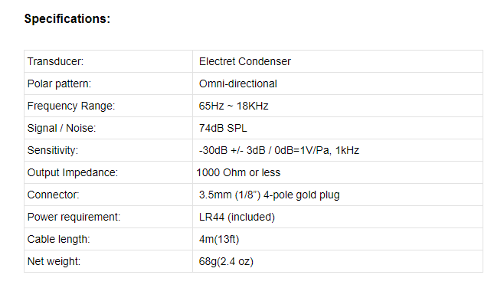This screenshot has width=504, height=288.
Task: Select the Signal / Noise label
Action: coord(61,128)
